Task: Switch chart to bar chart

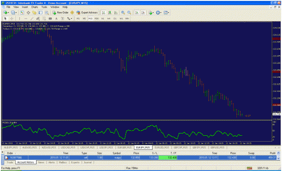Action: [103, 13]
